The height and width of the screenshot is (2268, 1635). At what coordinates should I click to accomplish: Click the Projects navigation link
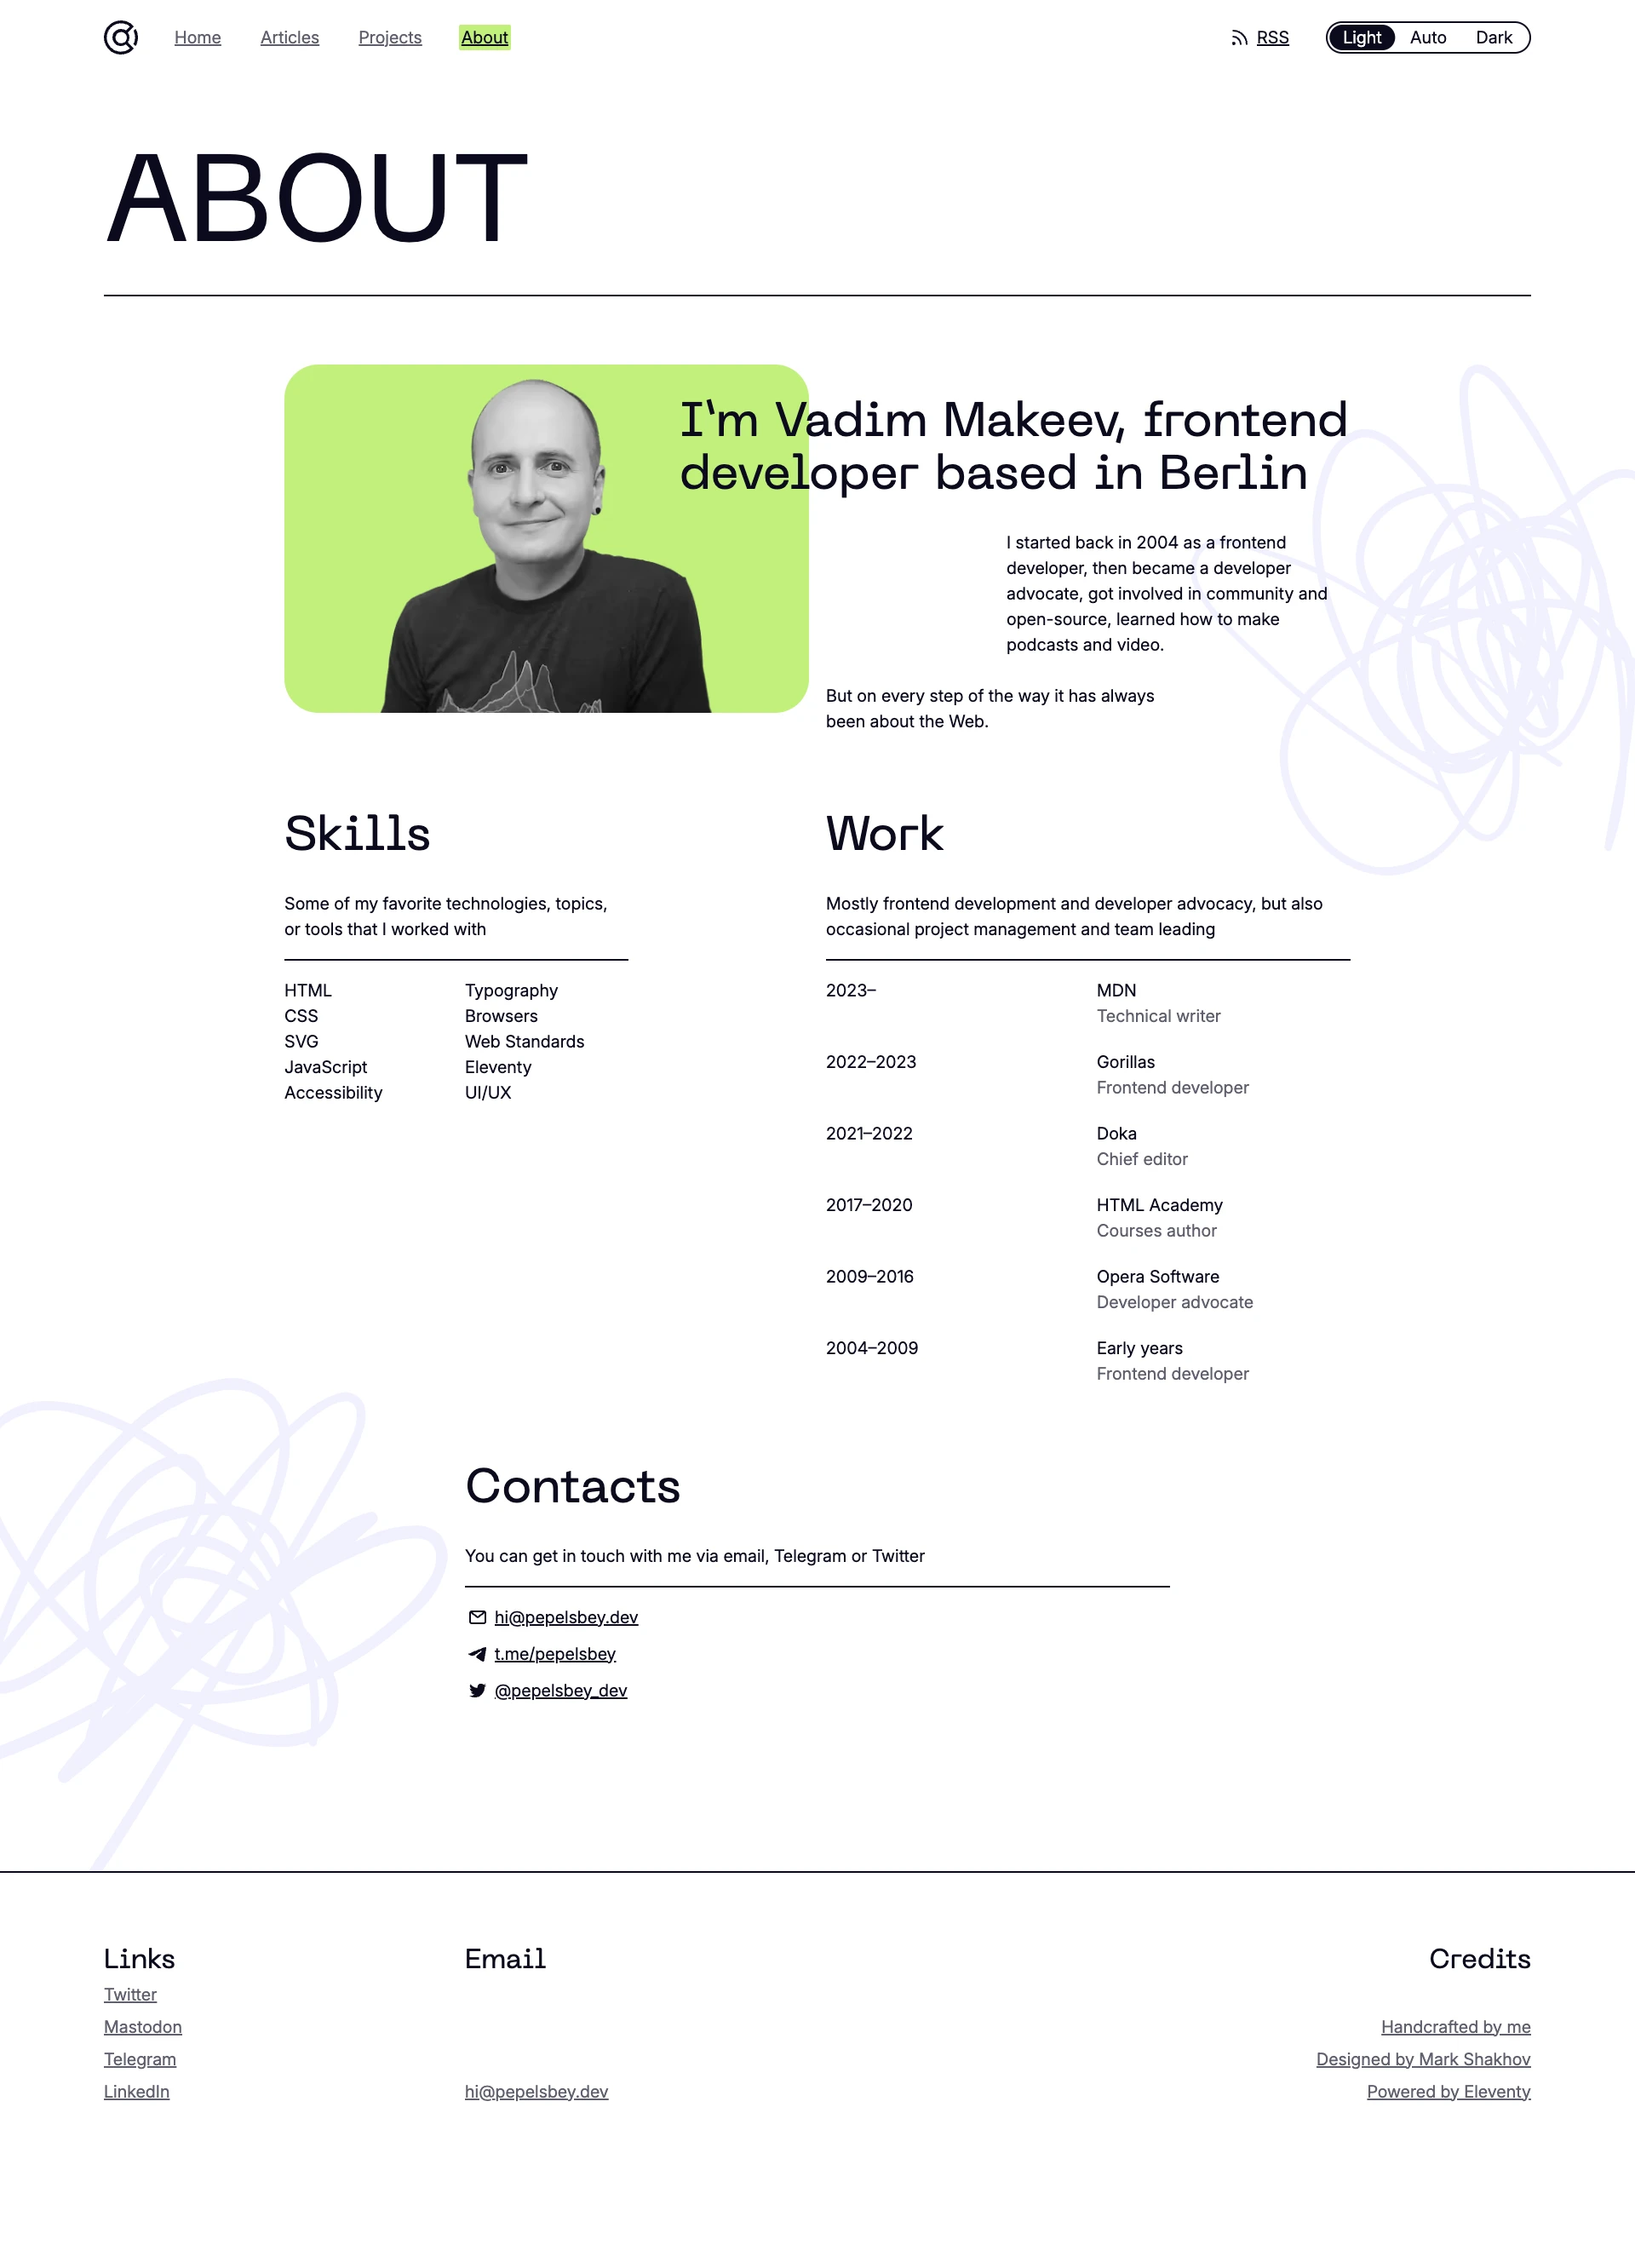[389, 37]
